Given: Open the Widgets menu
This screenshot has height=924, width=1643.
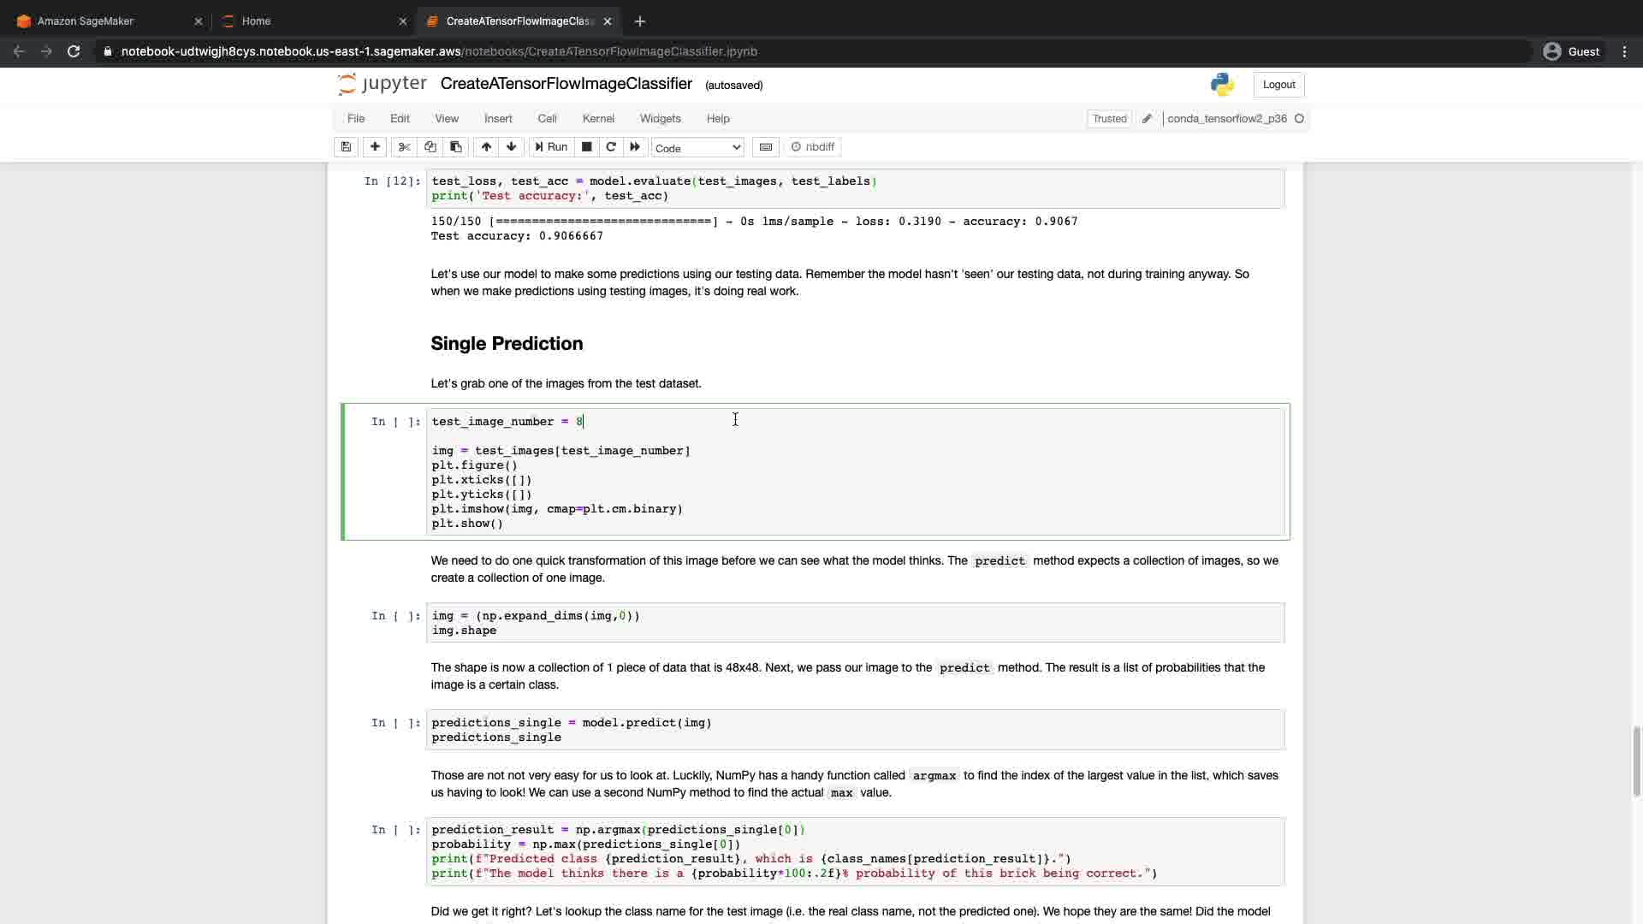Looking at the screenshot, I should 660,119.
